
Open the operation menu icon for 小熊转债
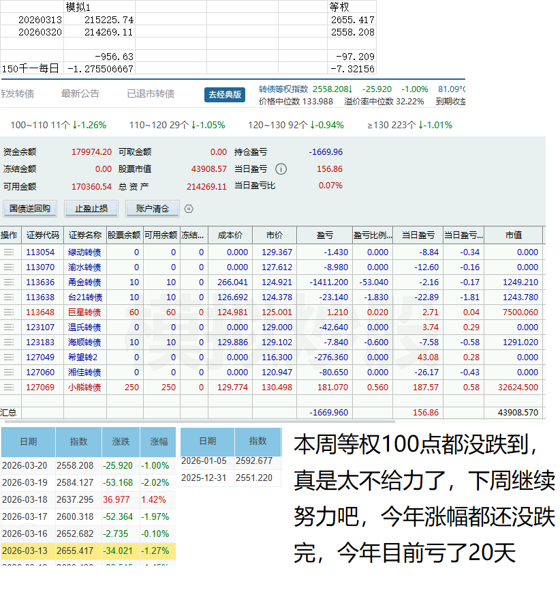click(9, 388)
